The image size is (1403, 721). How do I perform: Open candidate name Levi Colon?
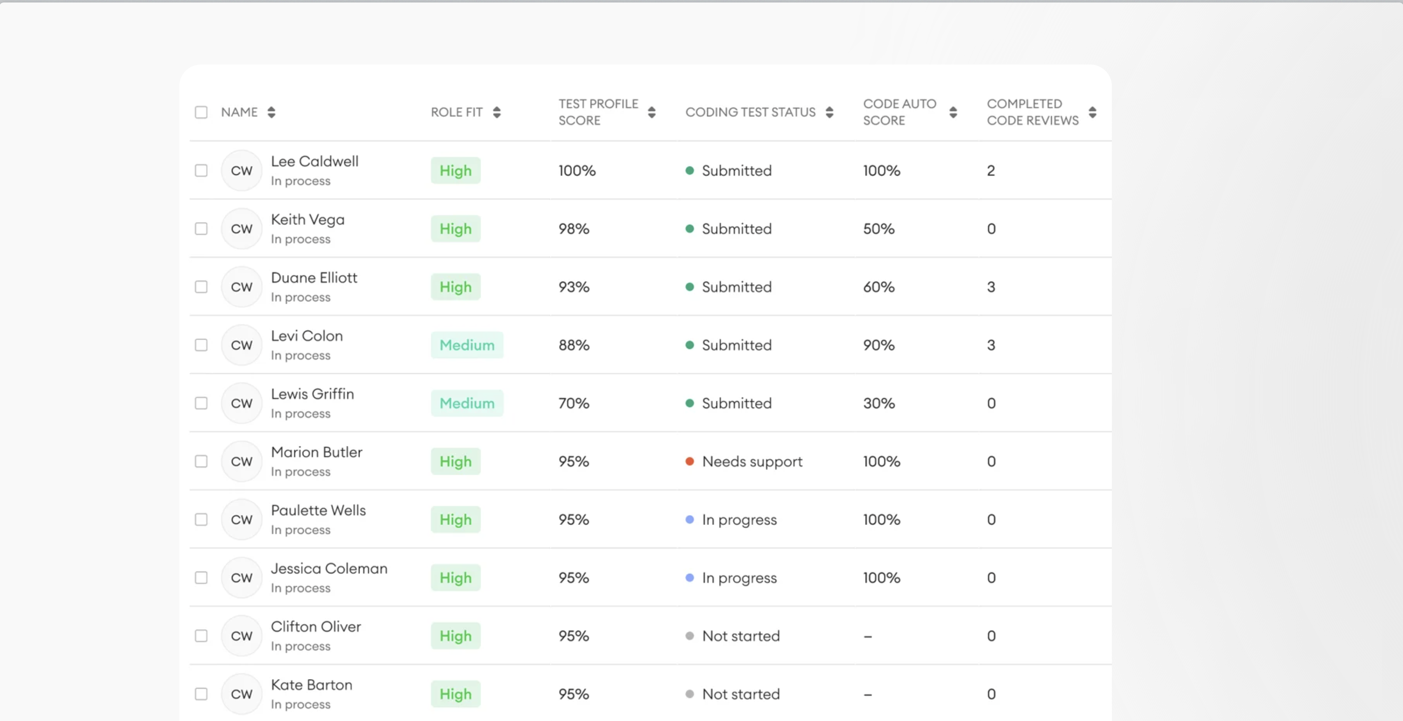[x=307, y=336]
